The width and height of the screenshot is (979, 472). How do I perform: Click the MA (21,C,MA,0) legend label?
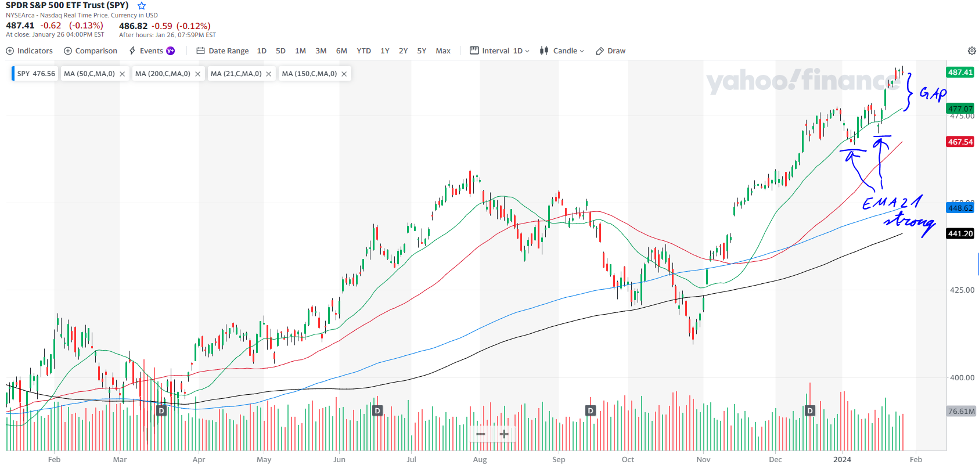(x=236, y=74)
